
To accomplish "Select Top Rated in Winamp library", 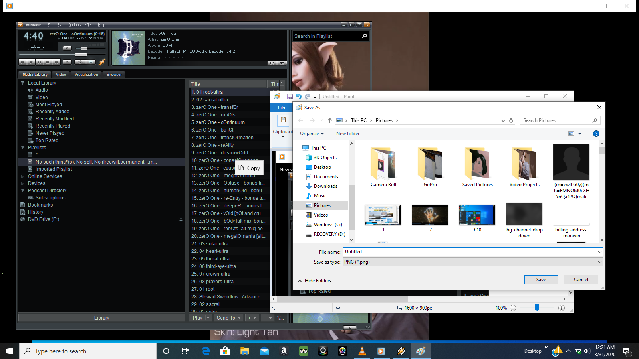I will click(x=47, y=140).
